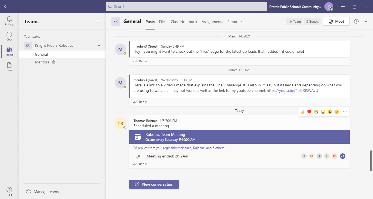This screenshot has width=373, height=199.
Task: Click the Teams list filter icon
Action: (x=98, y=21)
